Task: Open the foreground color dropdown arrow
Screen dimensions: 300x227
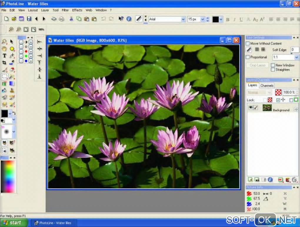Action: tap(10, 113)
